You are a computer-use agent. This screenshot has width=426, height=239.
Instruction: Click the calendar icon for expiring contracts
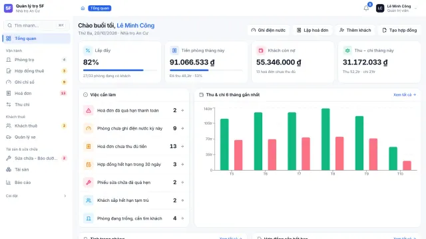[89, 164]
